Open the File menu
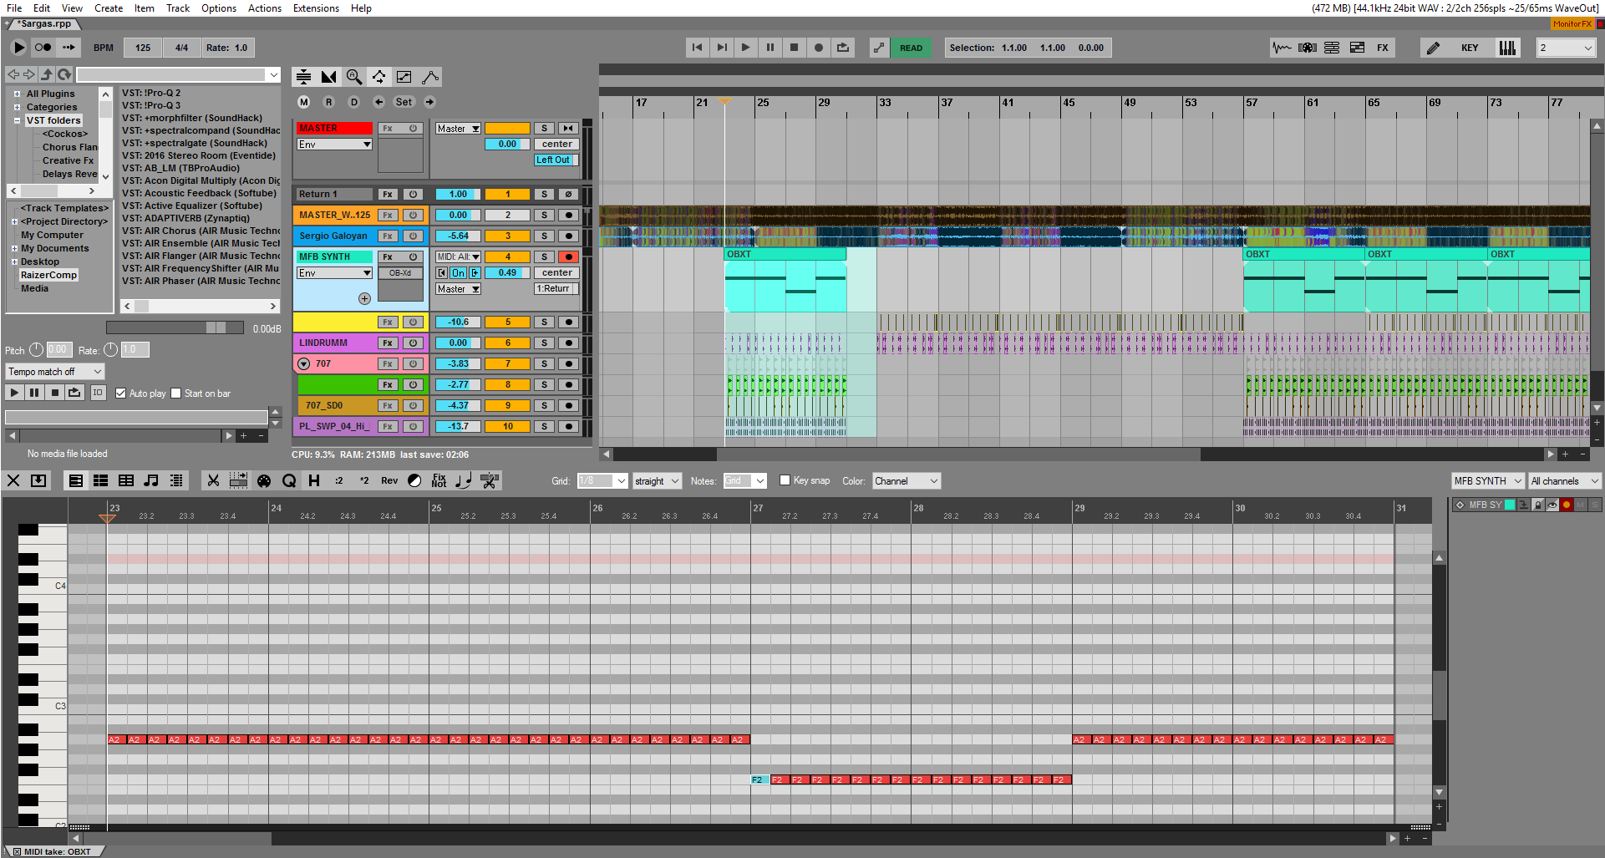This screenshot has height=858, width=1605. [x=14, y=8]
